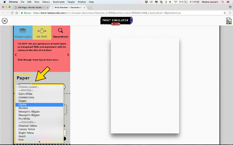This screenshot has height=145, width=233.
Task: Choose Bright Yellow paper
Action: tap(39, 133)
